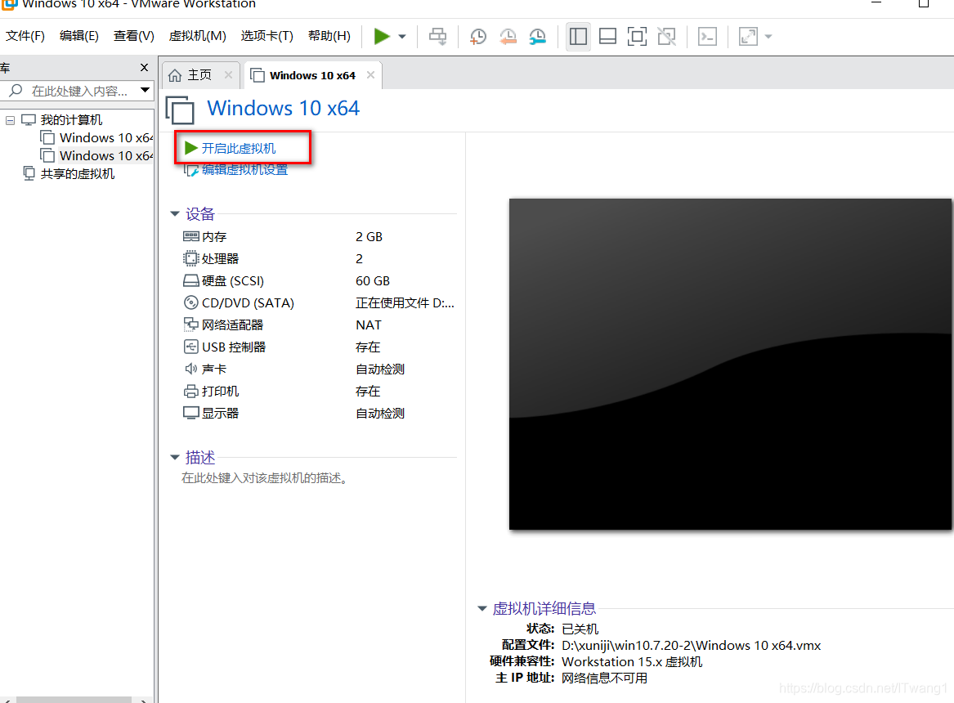The width and height of the screenshot is (954, 703).
Task: Click the 显示器 device row
Action: click(x=319, y=413)
